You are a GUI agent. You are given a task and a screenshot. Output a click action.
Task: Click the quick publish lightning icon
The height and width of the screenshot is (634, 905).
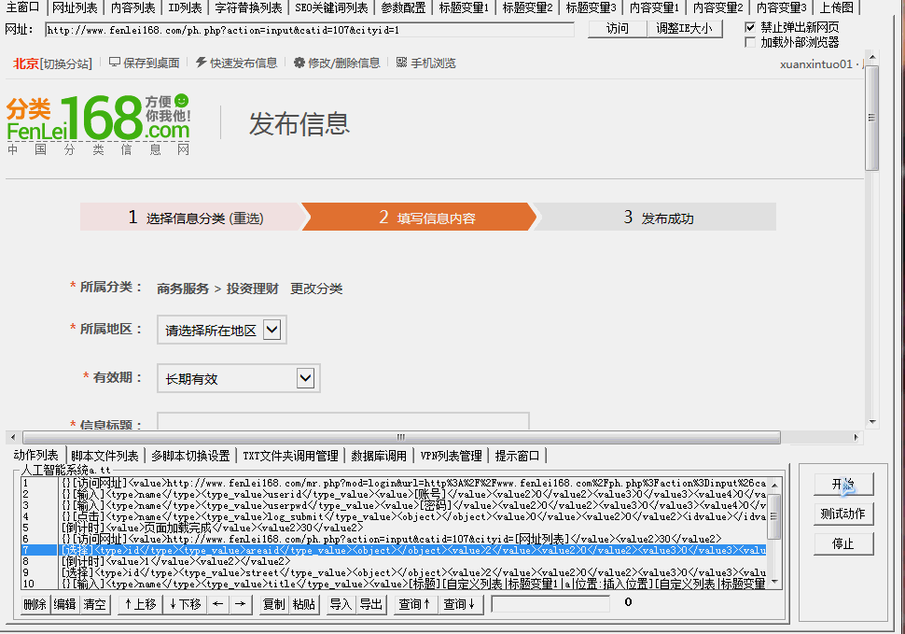tap(201, 63)
